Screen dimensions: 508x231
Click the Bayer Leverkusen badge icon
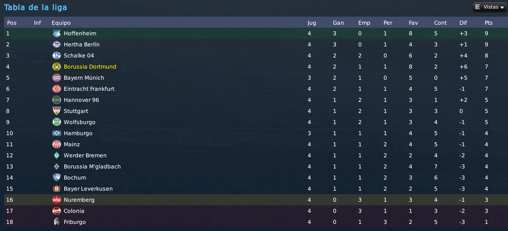point(56,189)
